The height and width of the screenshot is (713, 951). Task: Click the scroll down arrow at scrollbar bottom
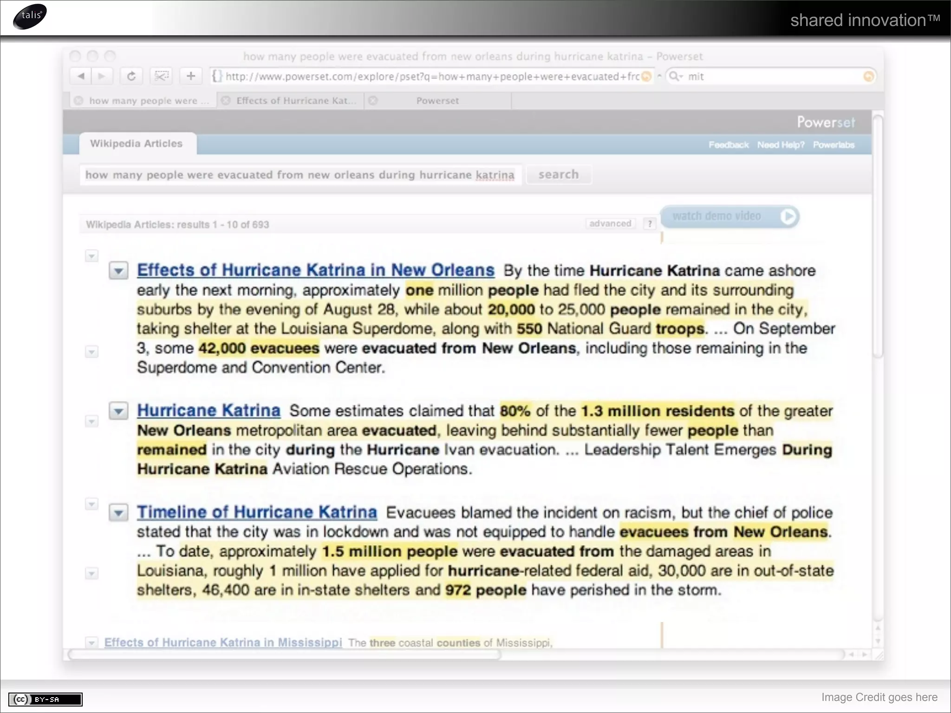tap(878, 642)
